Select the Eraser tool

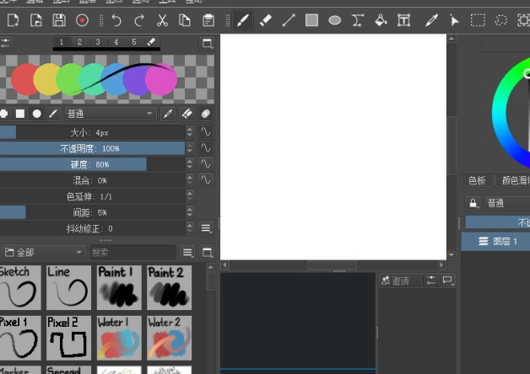(266, 20)
